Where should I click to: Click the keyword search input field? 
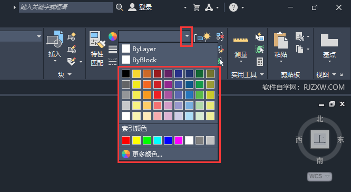pos(65,7)
